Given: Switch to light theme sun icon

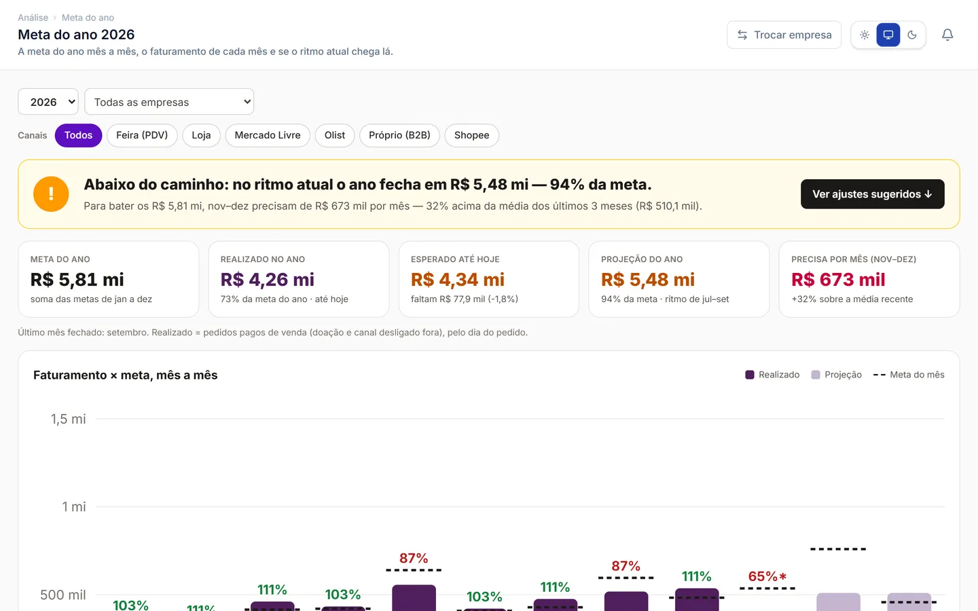Looking at the screenshot, I should 865,35.
